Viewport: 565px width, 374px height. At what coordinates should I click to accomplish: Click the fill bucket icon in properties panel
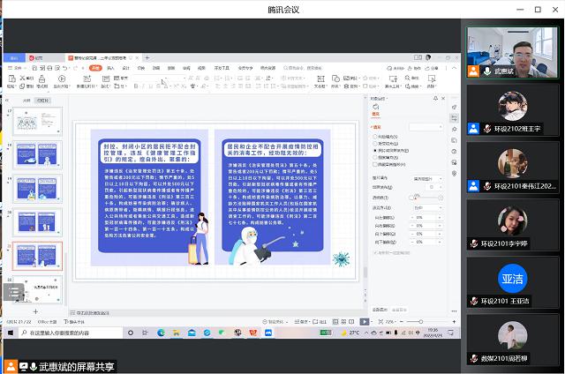point(376,107)
